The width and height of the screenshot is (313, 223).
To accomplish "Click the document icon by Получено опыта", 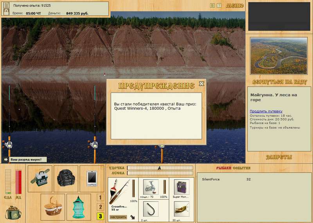I will pyautogui.click(x=6, y=5).
